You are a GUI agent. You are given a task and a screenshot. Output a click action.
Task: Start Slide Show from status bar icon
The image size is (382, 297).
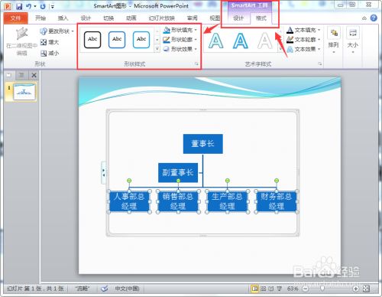pos(280,289)
